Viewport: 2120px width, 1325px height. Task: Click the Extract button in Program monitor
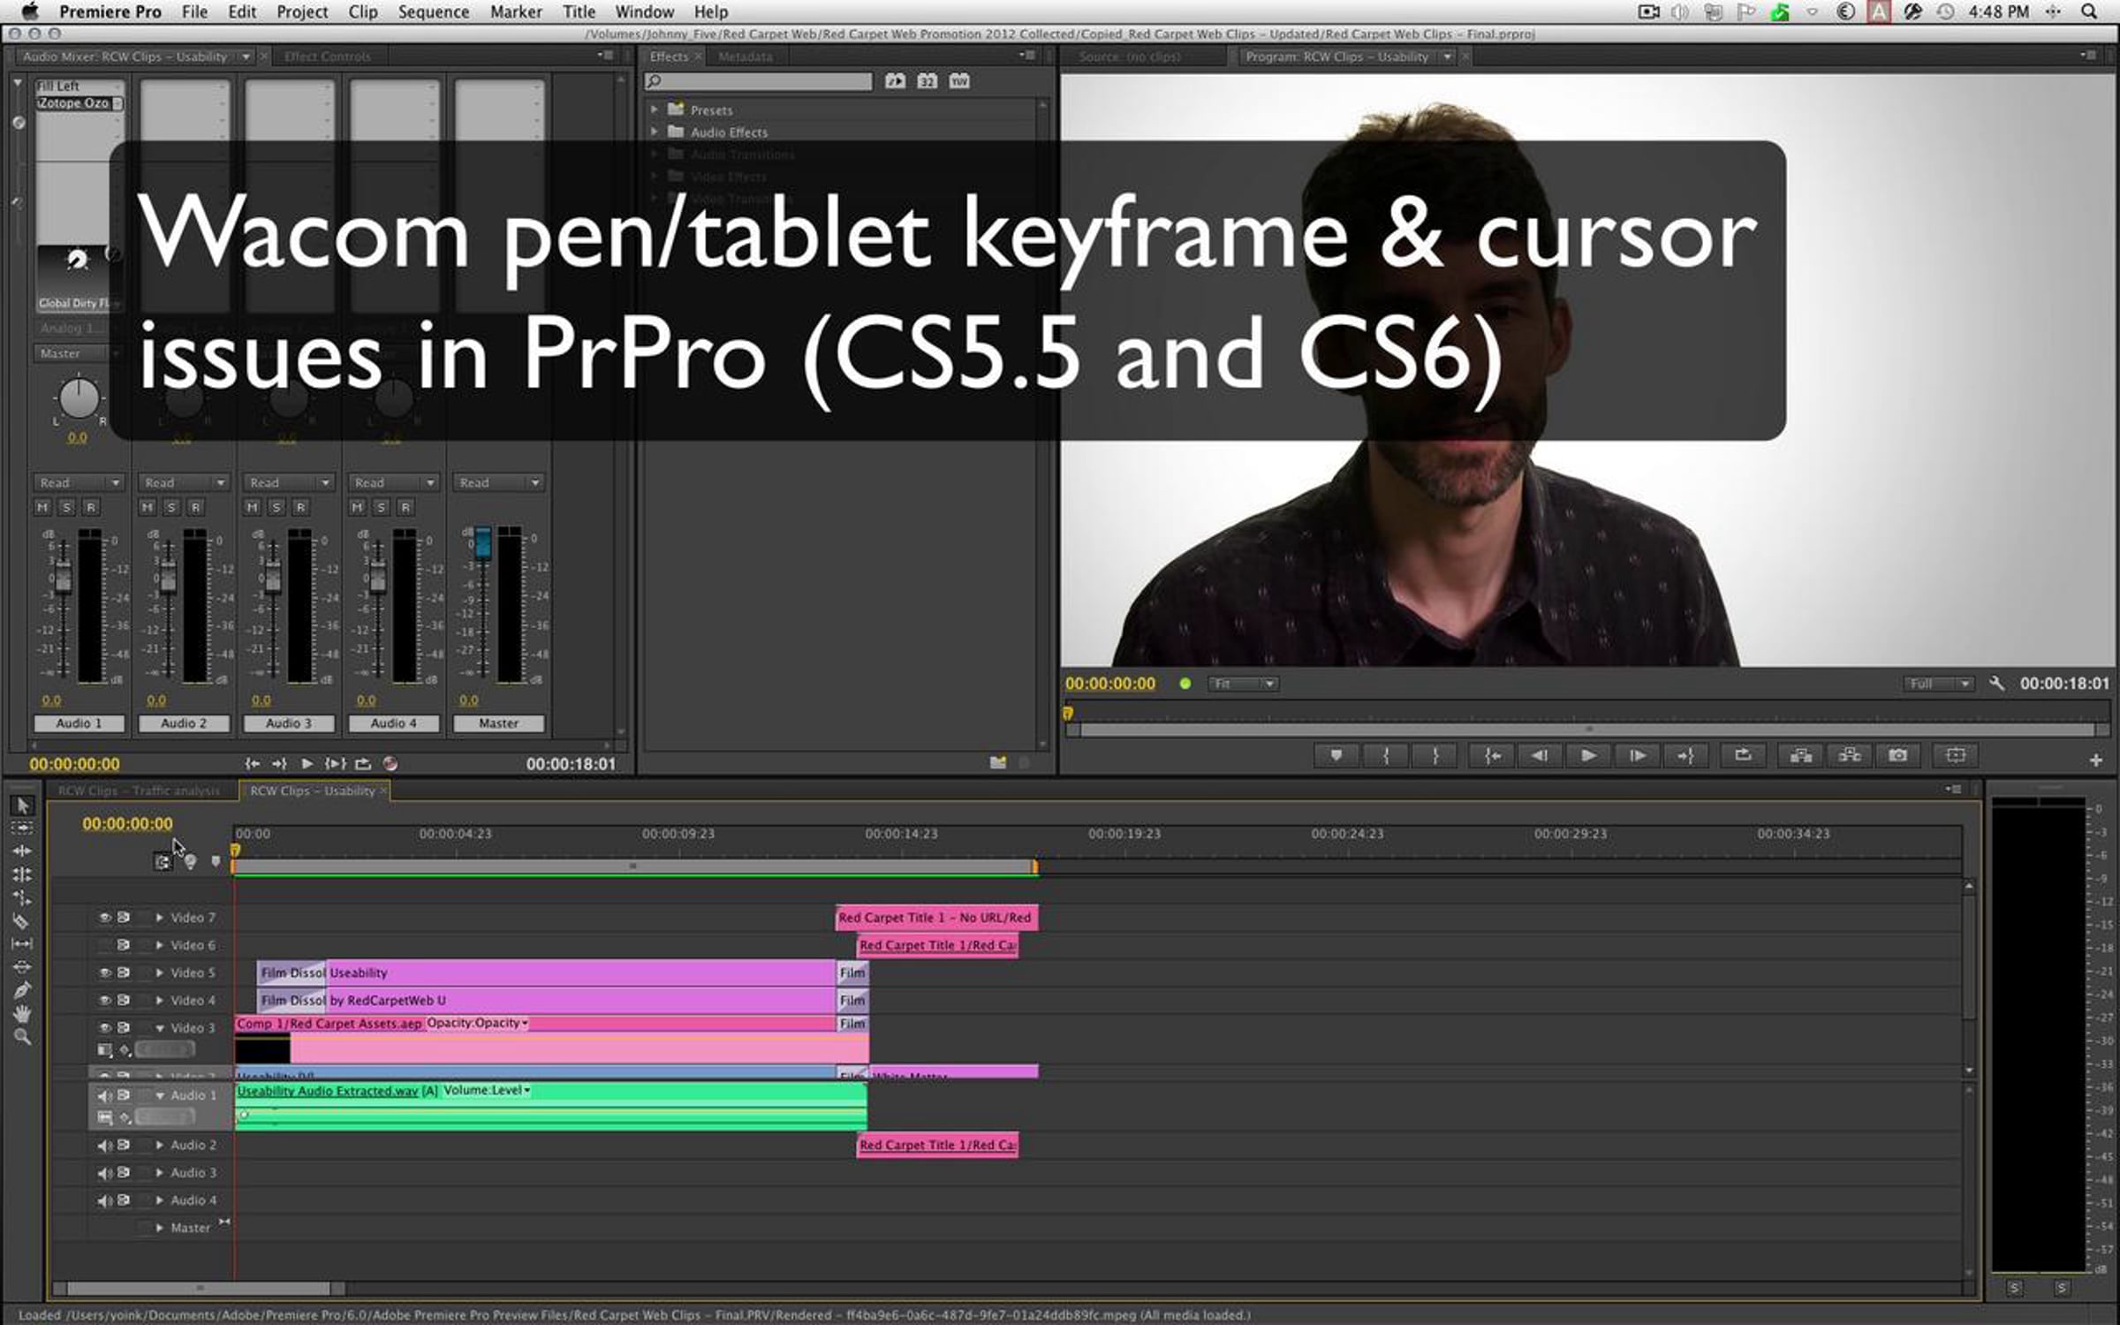point(1850,756)
